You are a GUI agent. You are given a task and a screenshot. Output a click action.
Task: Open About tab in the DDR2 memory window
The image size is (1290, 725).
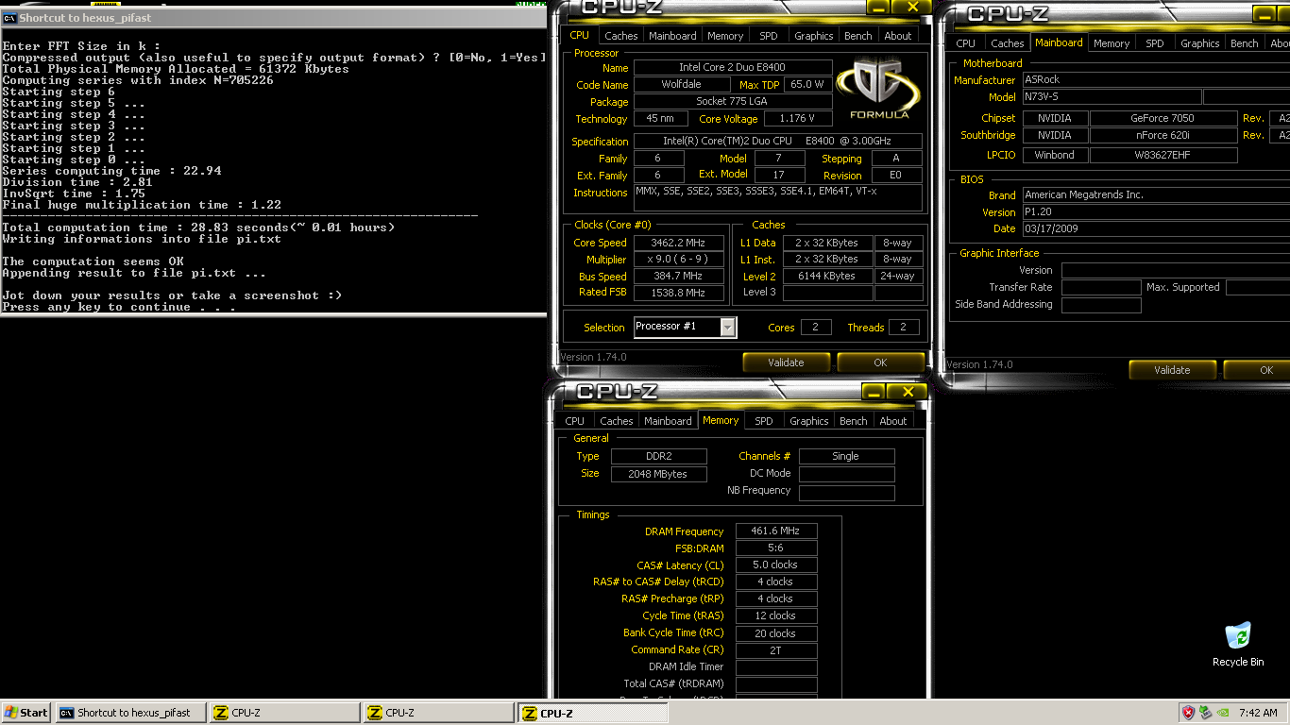[x=893, y=421]
